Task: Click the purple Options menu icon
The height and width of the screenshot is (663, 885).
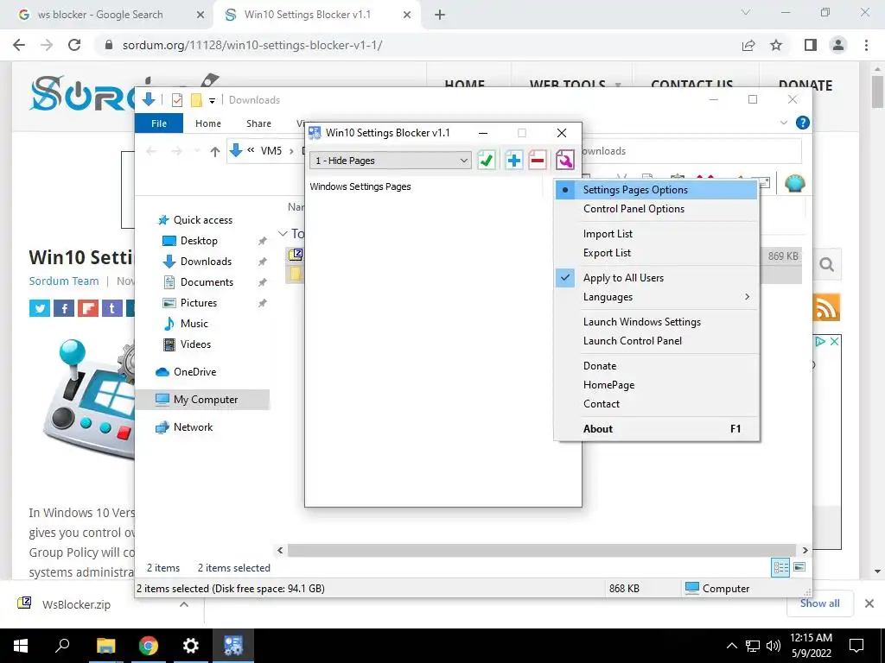Action: pyautogui.click(x=564, y=160)
